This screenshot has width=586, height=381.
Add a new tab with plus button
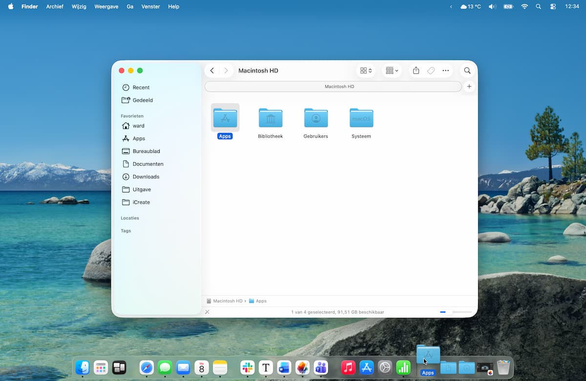coord(469,86)
